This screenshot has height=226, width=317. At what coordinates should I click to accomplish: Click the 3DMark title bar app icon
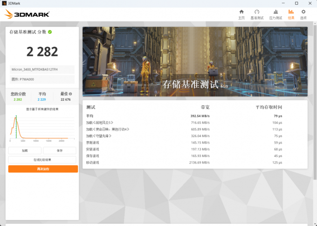(x=4, y=3)
